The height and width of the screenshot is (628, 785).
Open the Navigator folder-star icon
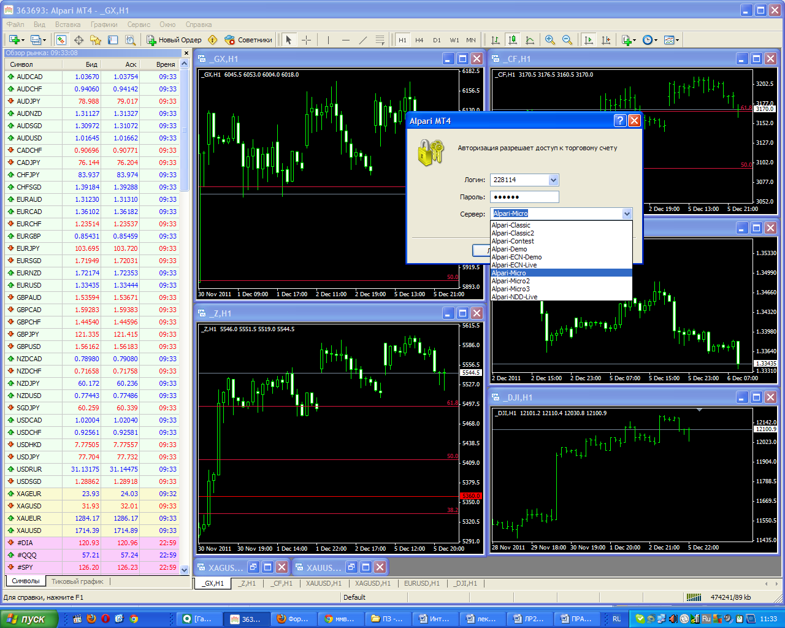[x=96, y=40]
